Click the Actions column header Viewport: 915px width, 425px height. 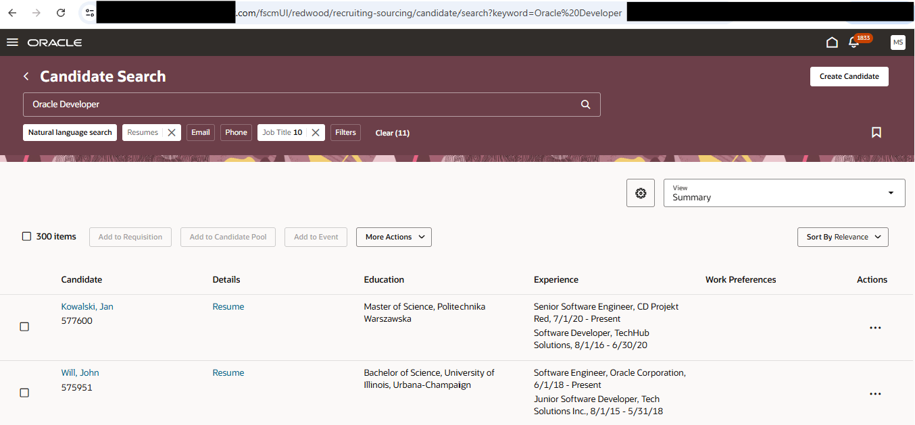coord(872,279)
